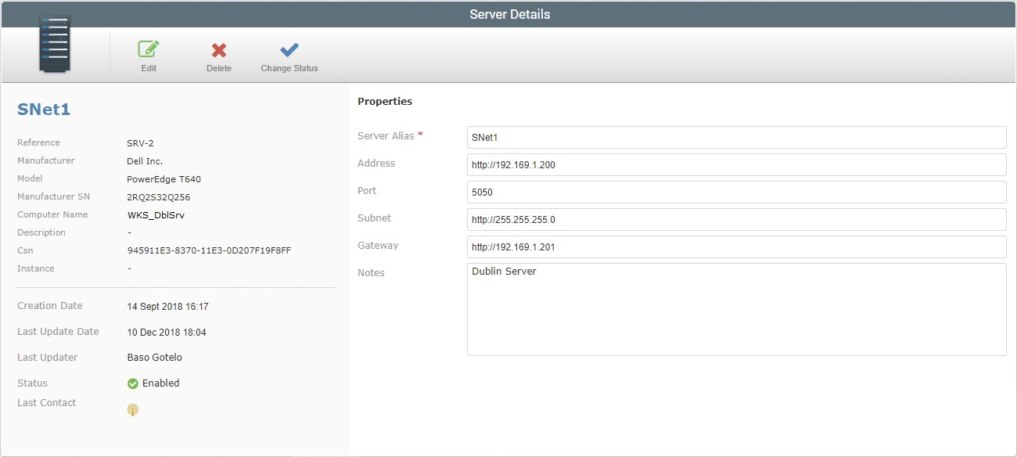Click the red Delete X icon

point(218,49)
